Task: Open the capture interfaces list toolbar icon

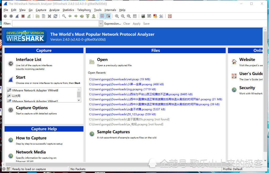Action: point(5,16)
